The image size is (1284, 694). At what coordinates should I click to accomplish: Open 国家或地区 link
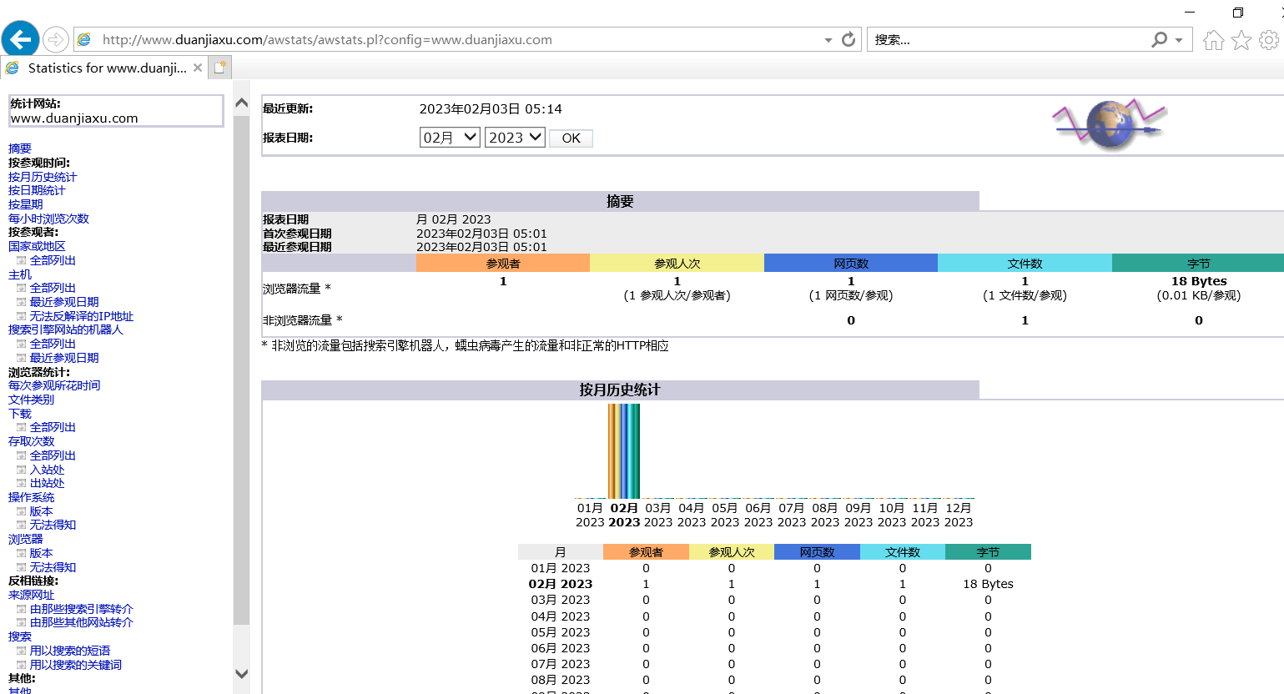coord(37,246)
